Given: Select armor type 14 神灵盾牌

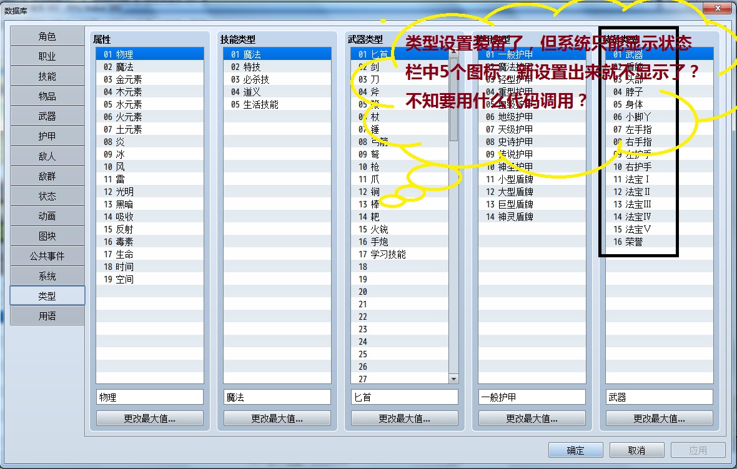Looking at the screenshot, I should pyautogui.click(x=532, y=217).
